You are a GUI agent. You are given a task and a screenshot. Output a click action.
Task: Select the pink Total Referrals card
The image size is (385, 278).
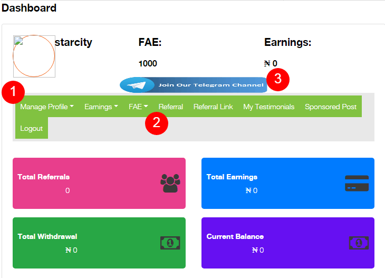[99, 183]
